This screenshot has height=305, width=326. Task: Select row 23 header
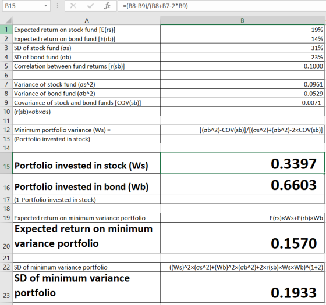pos(6,287)
